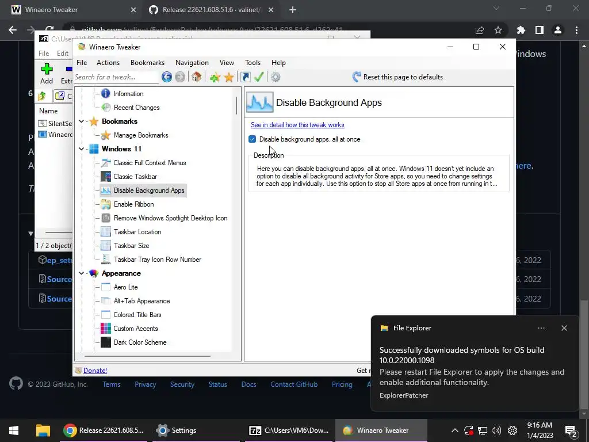Open the Navigation menu
The height and width of the screenshot is (442, 589).
[x=192, y=63]
